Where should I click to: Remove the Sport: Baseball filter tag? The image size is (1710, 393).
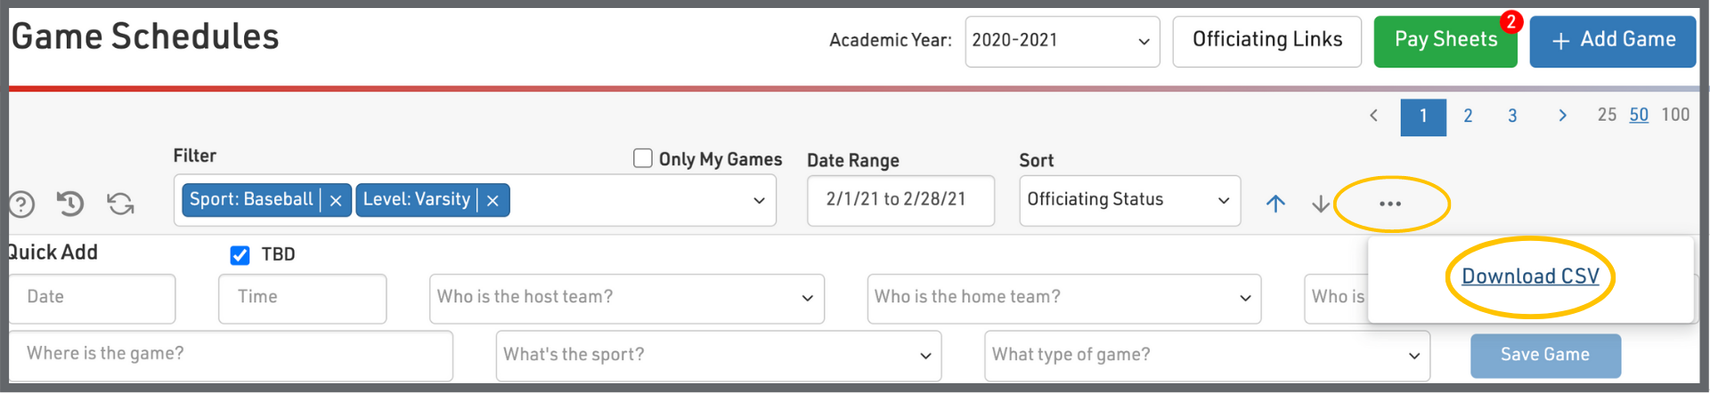[x=336, y=201]
